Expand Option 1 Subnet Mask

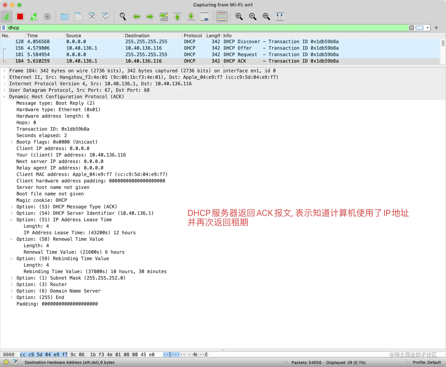(12, 278)
